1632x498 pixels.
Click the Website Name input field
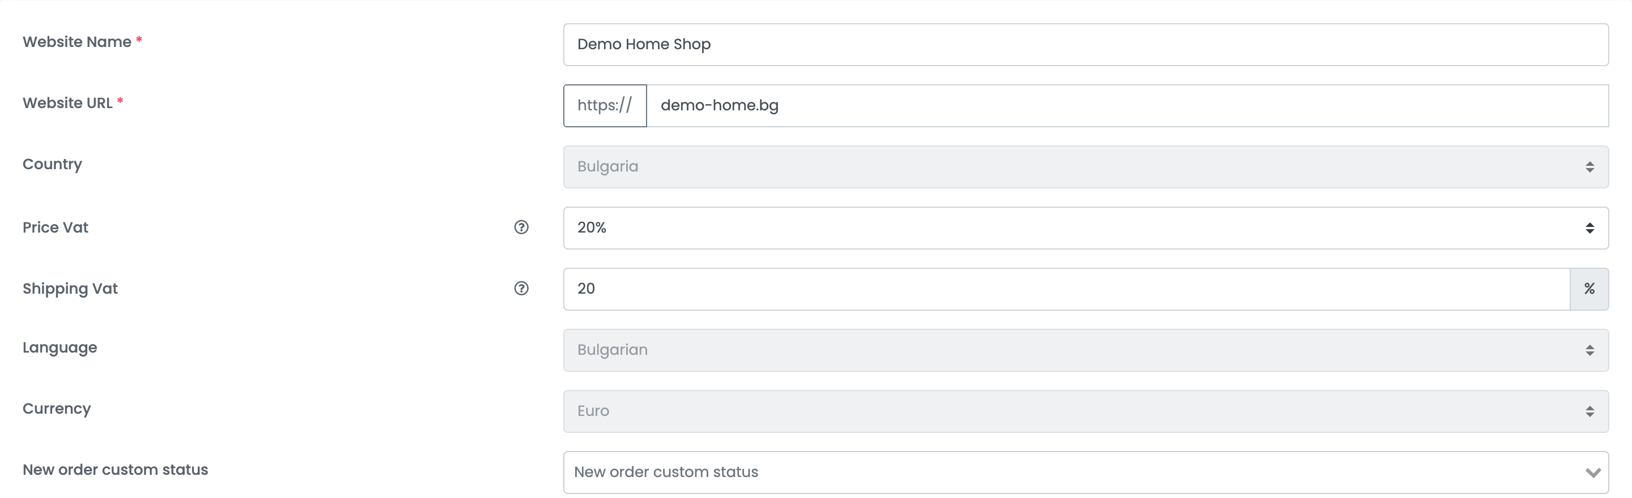1086,45
